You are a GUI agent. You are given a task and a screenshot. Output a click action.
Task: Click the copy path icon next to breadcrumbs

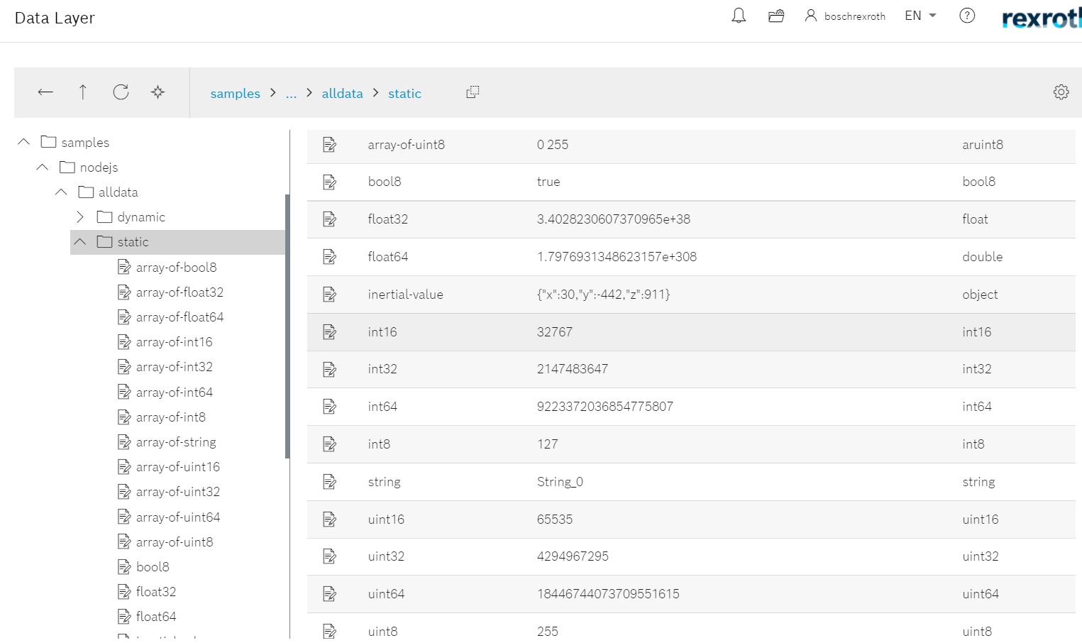pos(472,92)
